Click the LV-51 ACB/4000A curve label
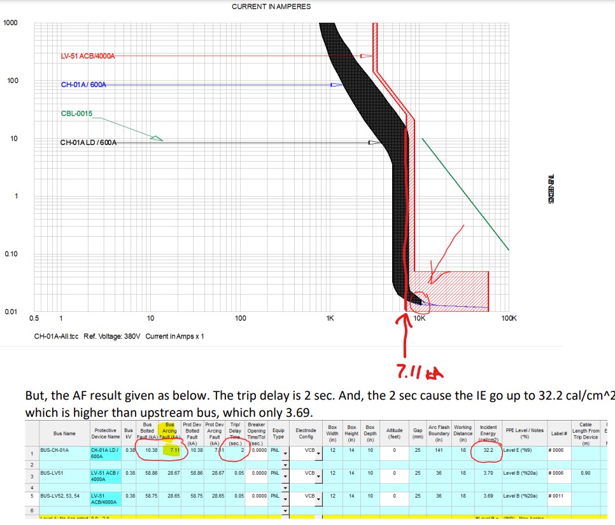Screen dimensions: 615x525 [88, 56]
